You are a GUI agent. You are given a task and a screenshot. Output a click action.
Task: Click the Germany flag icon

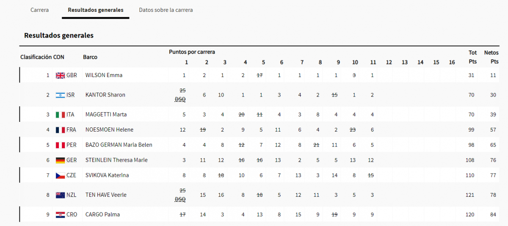click(x=60, y=160)
